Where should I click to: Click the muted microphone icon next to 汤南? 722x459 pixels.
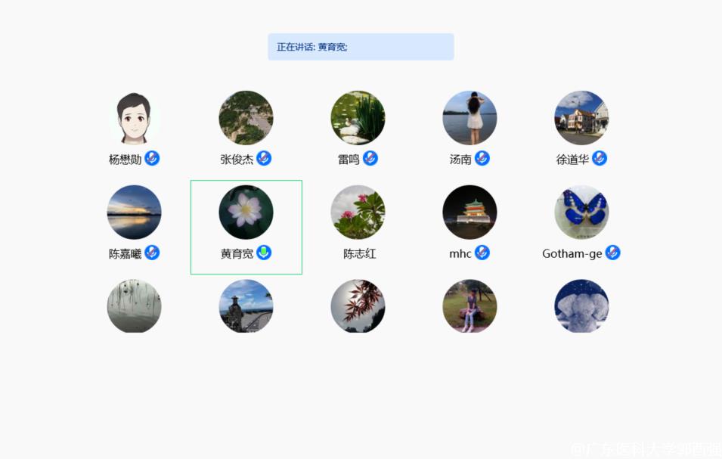click(x=482, y=158)
